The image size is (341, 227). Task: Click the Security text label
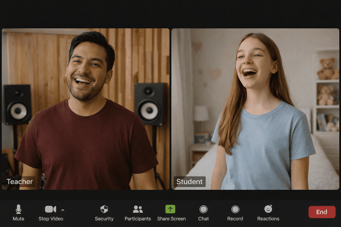(104, 219)
